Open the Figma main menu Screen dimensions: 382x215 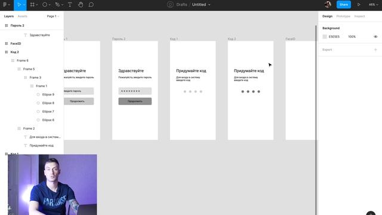pyautogui.click(x=5, y=5)
